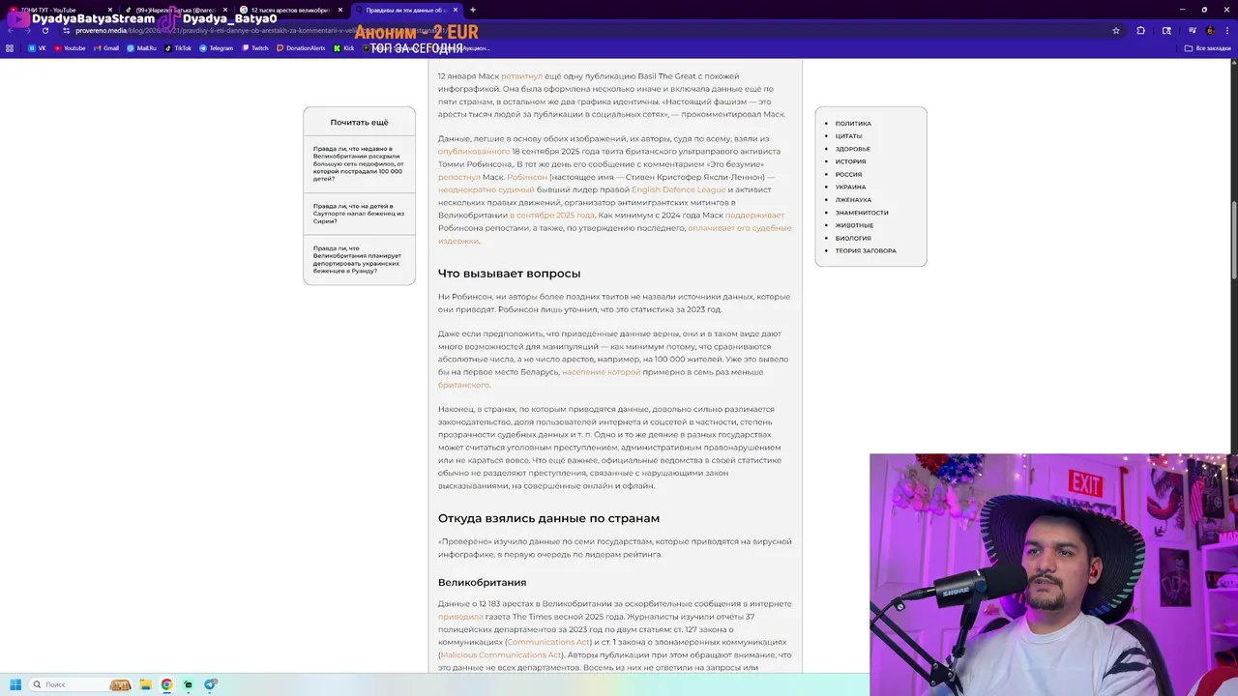Select the 'ЦИТАТЫ' category
The image size is (1238, 696).
pyautogui.click(x=848, y=136)
